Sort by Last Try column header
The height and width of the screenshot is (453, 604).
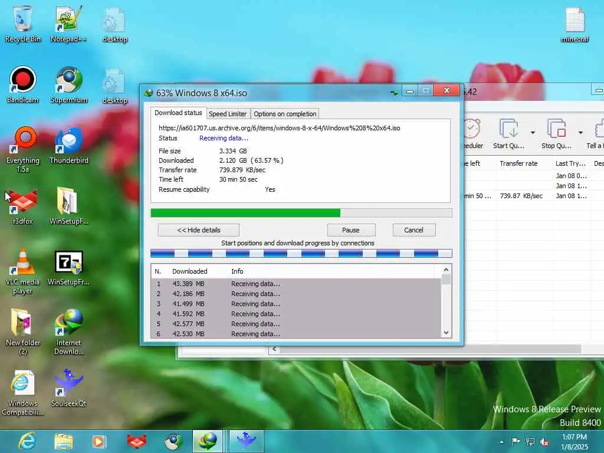click(x=570, y=163)
